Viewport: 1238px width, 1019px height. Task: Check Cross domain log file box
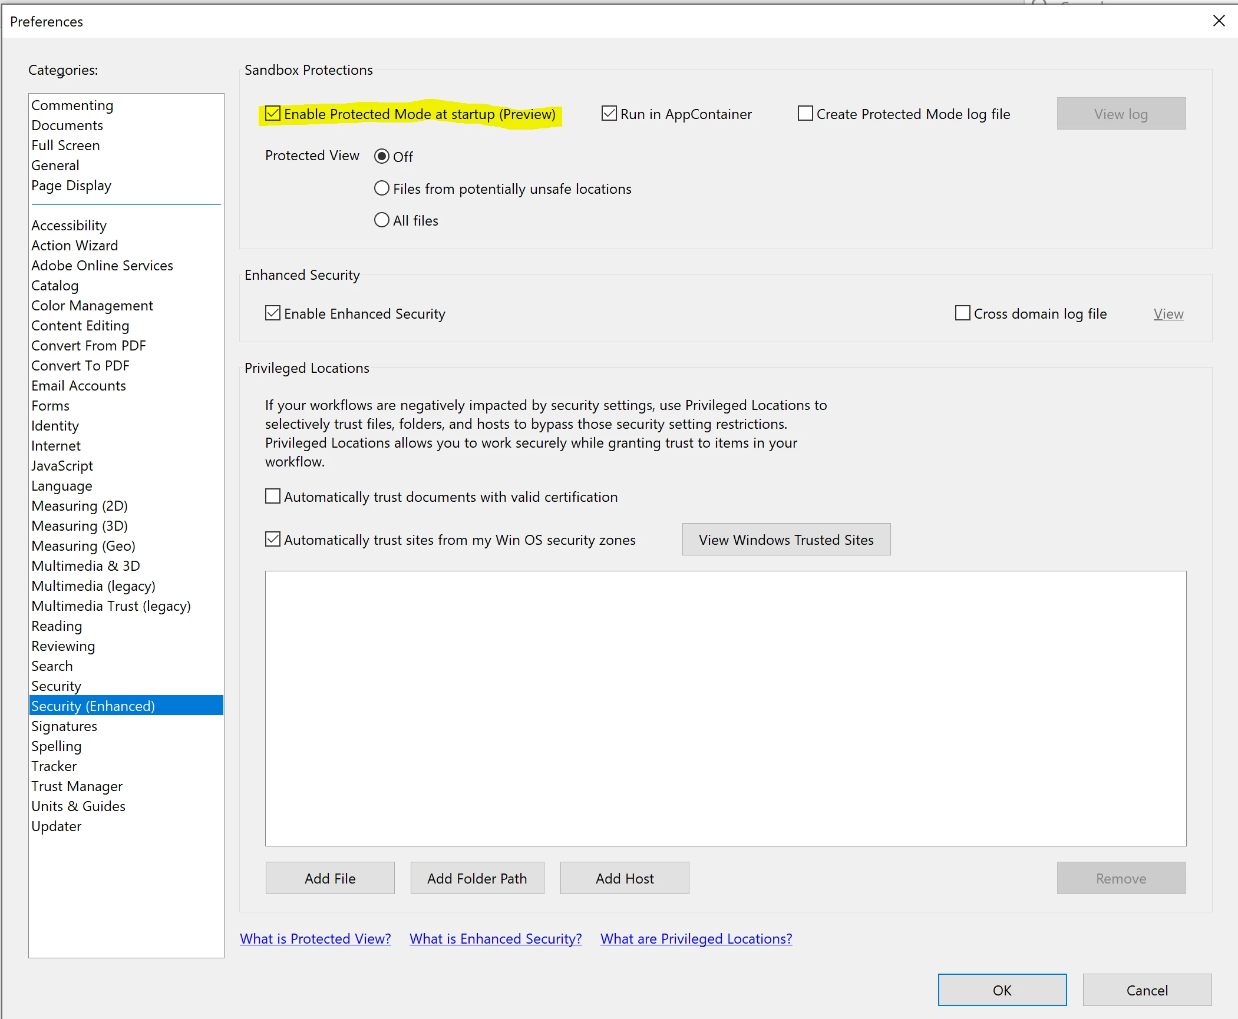pos(962,313)
